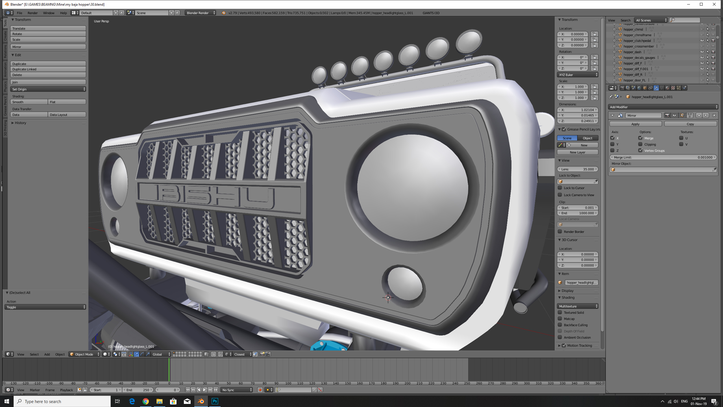This screenshot has width=723, height=407.
Task: Select the rotate manipulator arc icon
Action: pos(142,354)
